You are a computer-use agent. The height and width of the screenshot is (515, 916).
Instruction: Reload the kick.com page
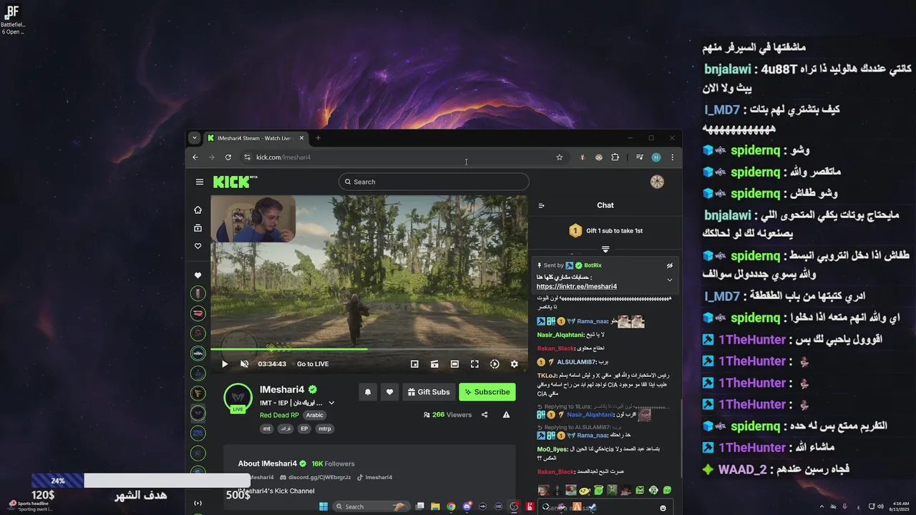click(x=228, y=157)
